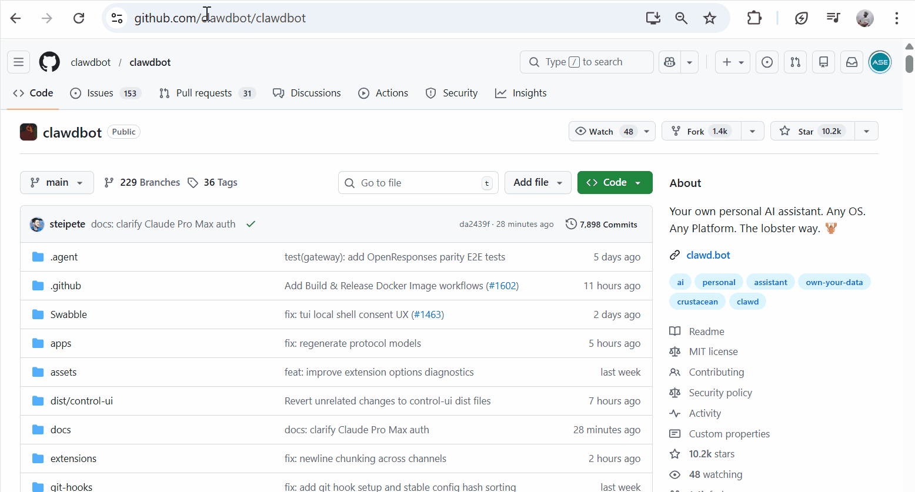Expand the main branch dropdown
The height and width of the screenshot is (492, 915).
(57, 182)
